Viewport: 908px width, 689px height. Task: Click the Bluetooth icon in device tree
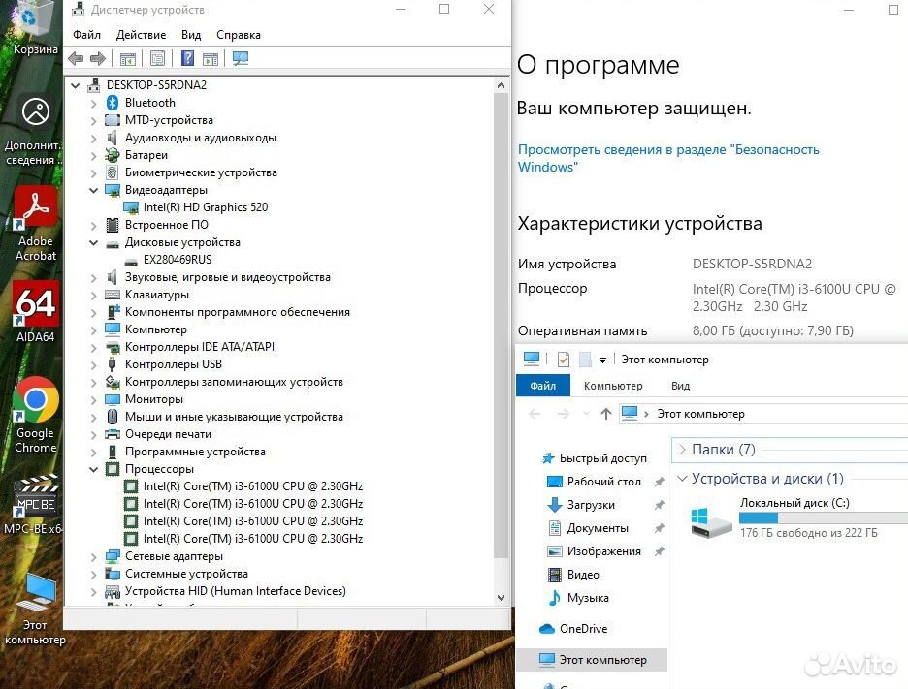pyautogui.click(x=113, y=103)
